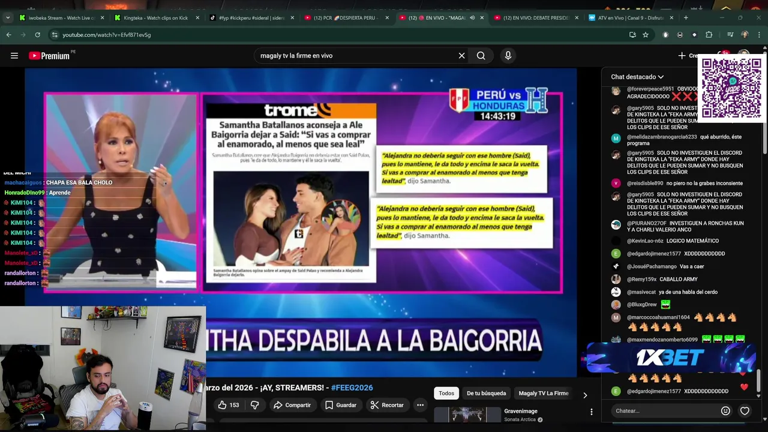Click the Compartir share button
The width and height of the screenshot is (768, 432).
tap(292, 405)
